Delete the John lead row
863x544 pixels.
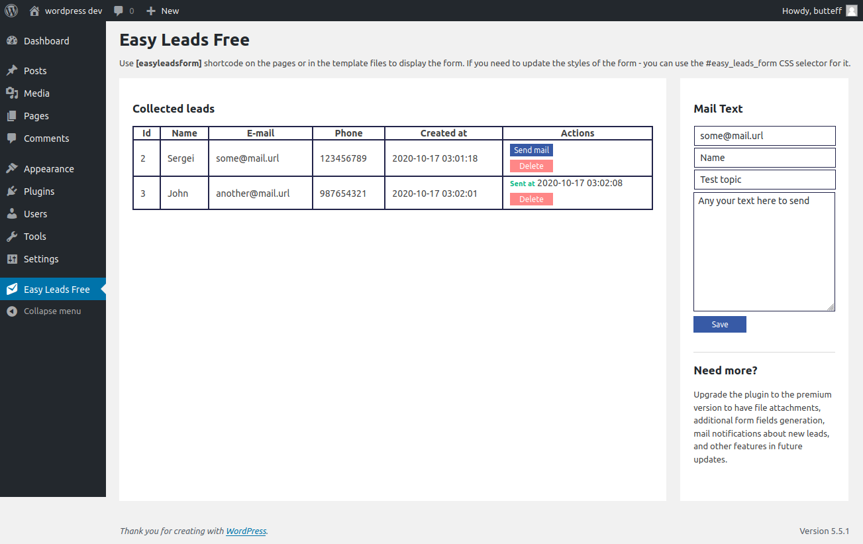click(x=531, y=199)
